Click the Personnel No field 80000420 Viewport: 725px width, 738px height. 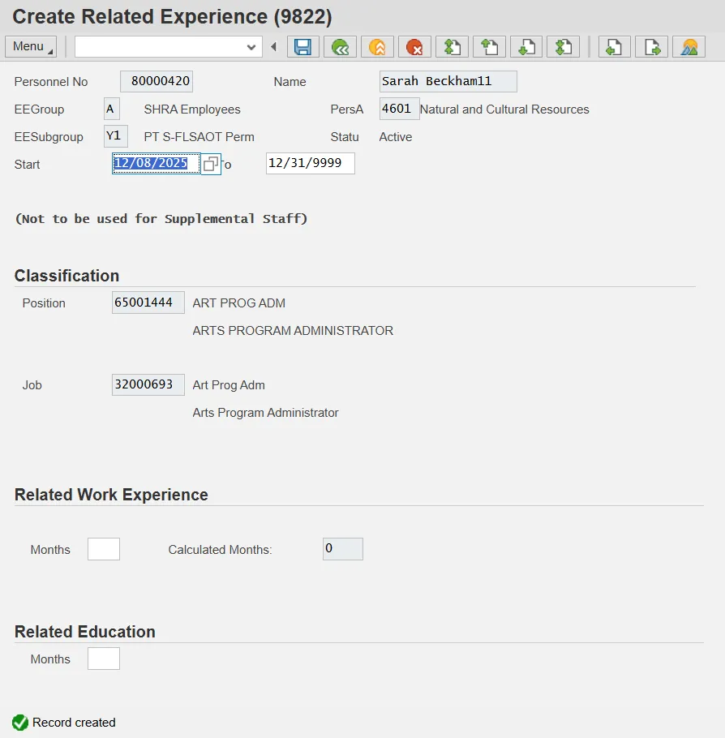157,81
